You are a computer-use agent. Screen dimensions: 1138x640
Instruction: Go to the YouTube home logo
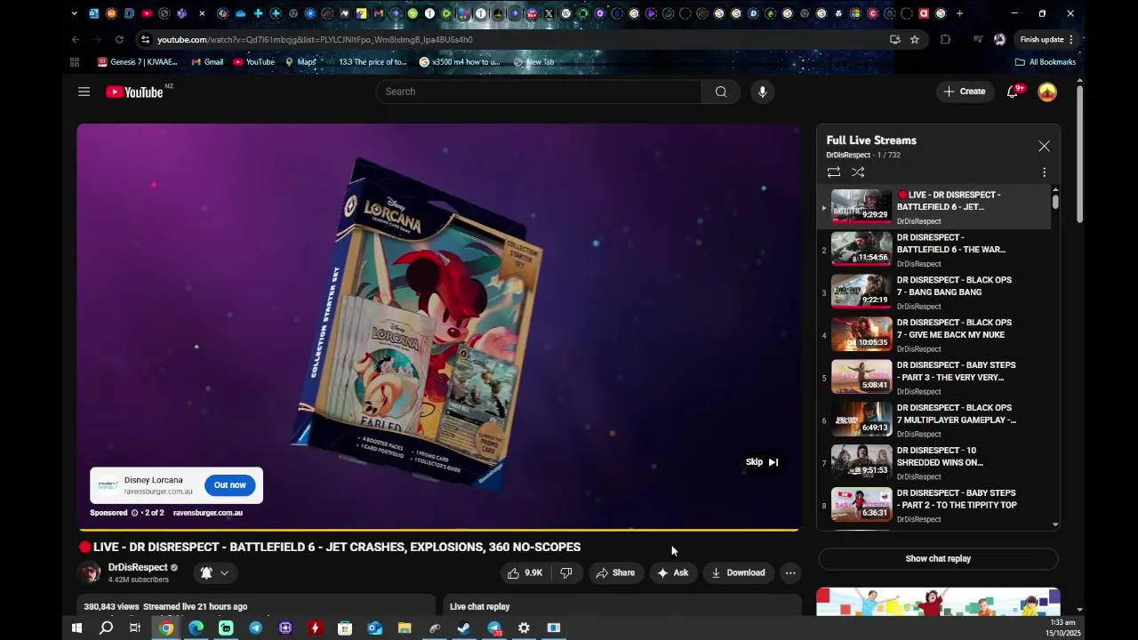134,92
